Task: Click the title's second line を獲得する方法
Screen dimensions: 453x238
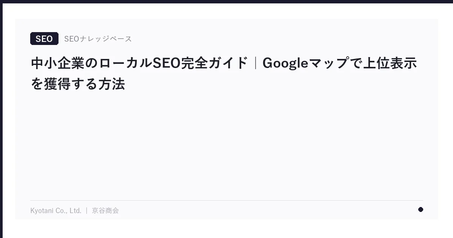Action: pos(78,84)
